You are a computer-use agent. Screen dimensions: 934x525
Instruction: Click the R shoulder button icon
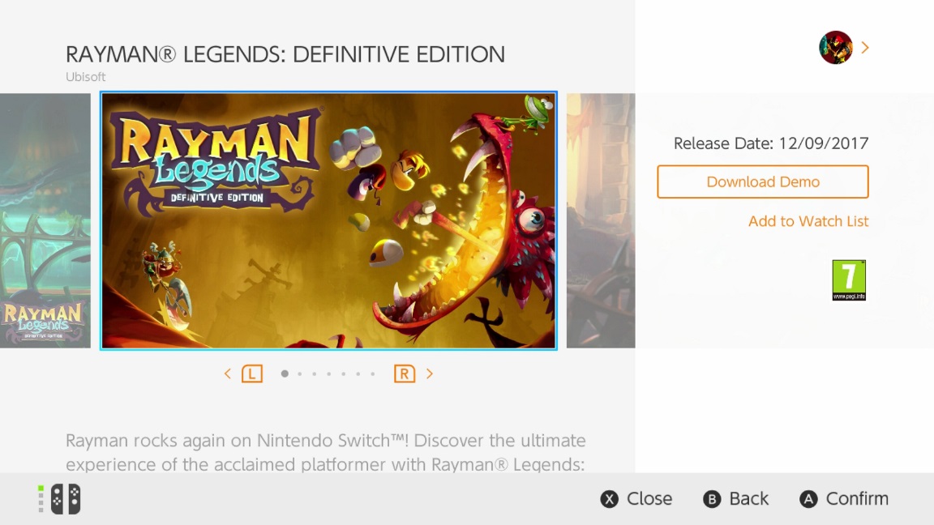tap(404, 373)
